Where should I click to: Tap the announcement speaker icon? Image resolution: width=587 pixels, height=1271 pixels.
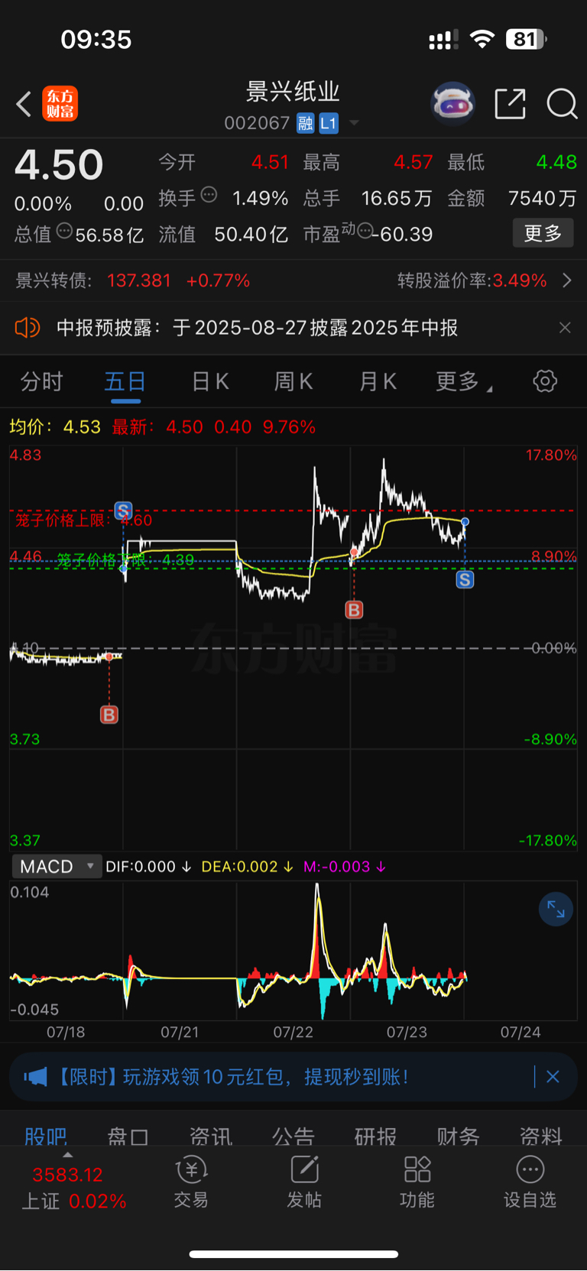tap(28, 328)
